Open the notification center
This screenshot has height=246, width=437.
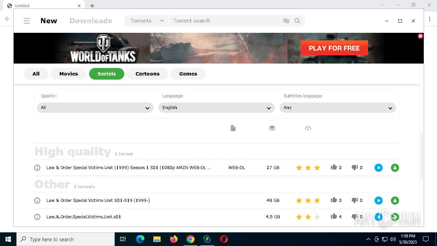pos(426,239)
